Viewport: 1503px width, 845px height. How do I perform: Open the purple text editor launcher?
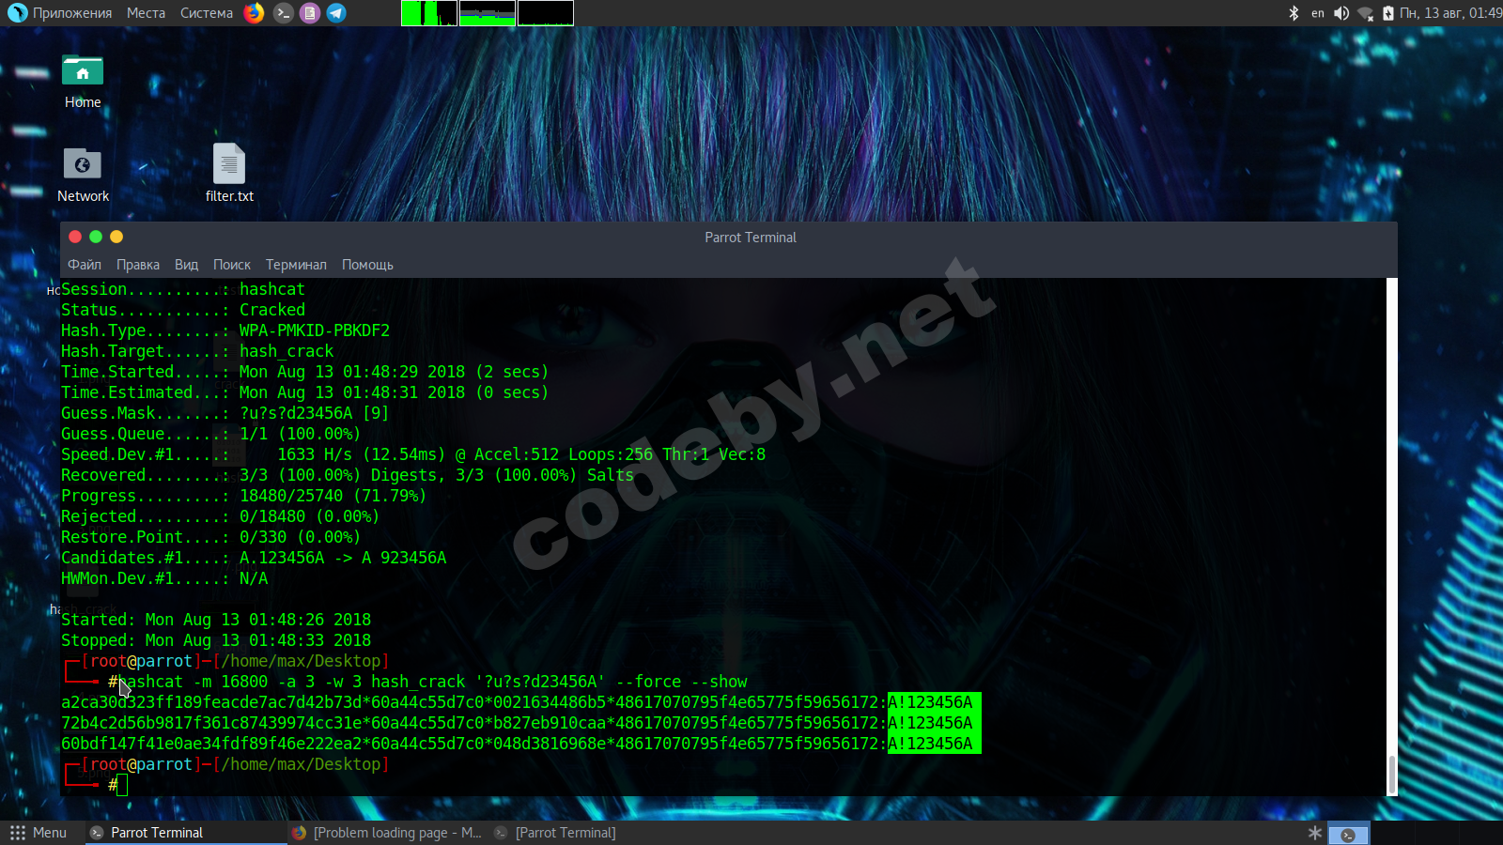point(310,13)
